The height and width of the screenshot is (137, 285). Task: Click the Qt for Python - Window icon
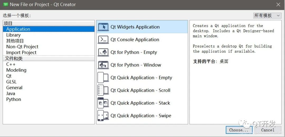coord(103,65)
